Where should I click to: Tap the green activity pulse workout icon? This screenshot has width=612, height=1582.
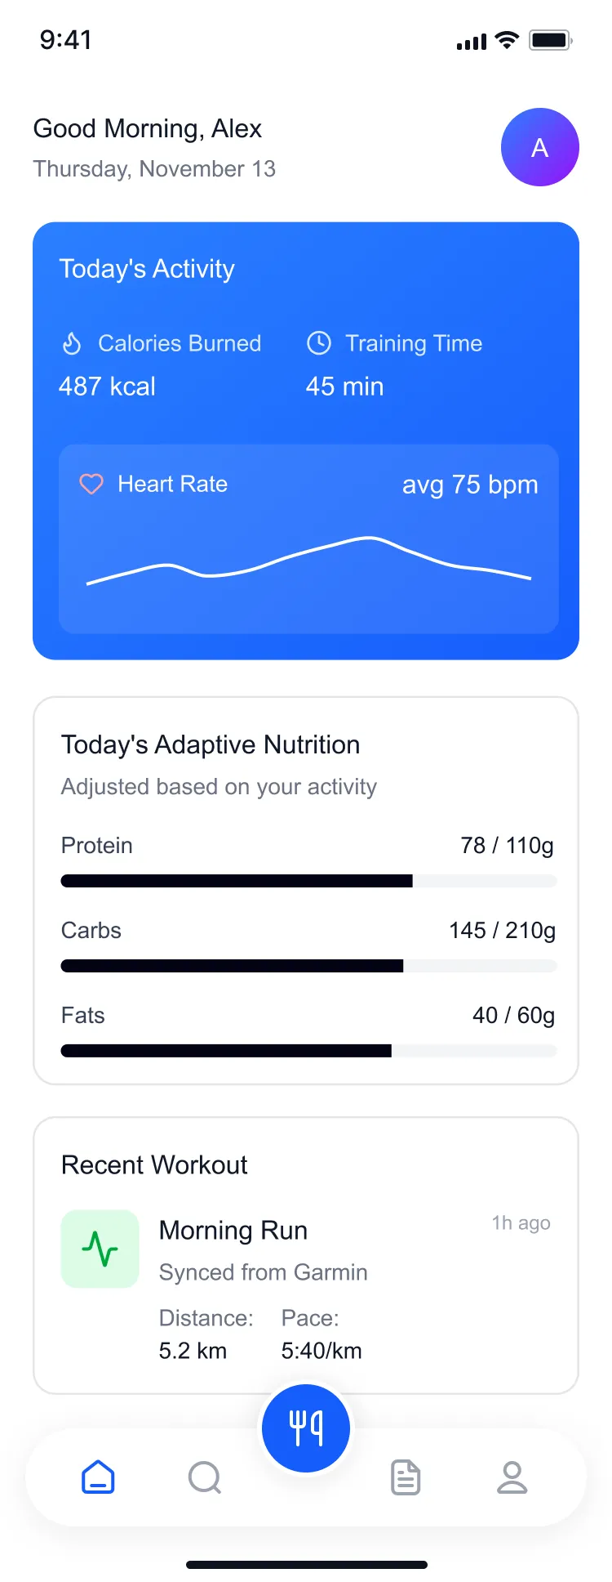click(100, 1249)
